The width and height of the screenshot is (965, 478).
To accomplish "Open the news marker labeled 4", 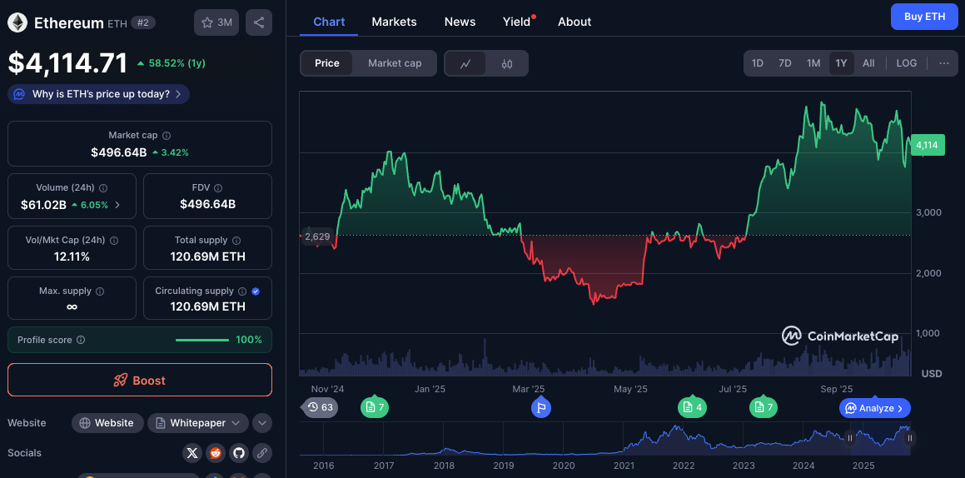I will (692, 406).
